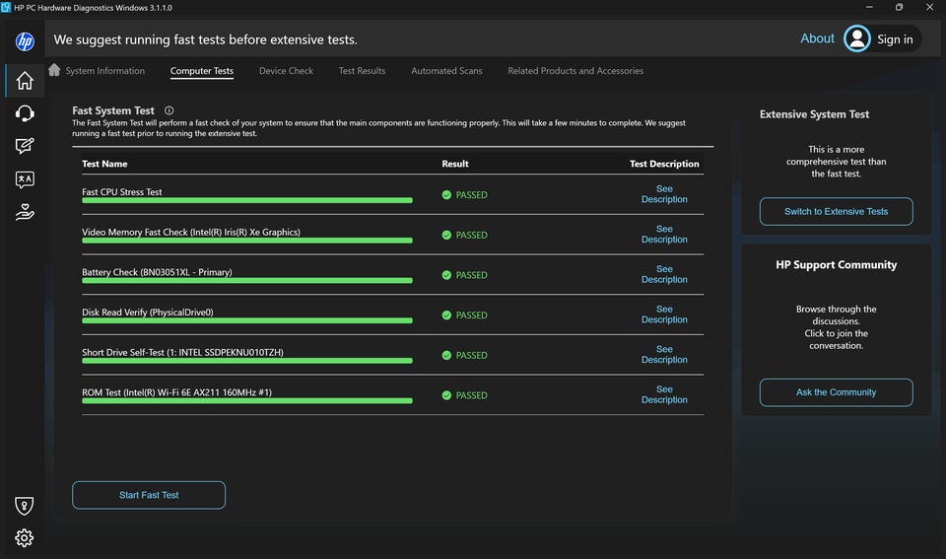This screenshot has height=559, width=946.
Task: Click the Battery Check progress bar
Action: click(x=247, y=281)
